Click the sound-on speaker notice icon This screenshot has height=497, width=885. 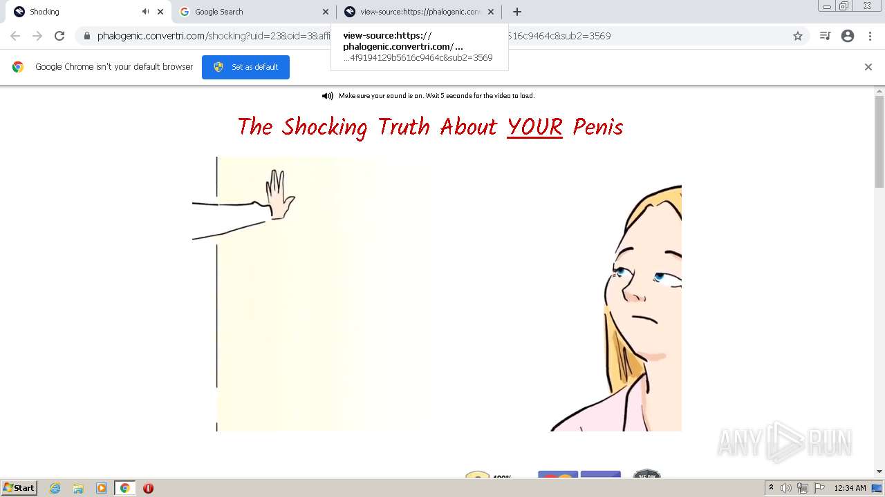pyautogui.click(x=328, y=96)
